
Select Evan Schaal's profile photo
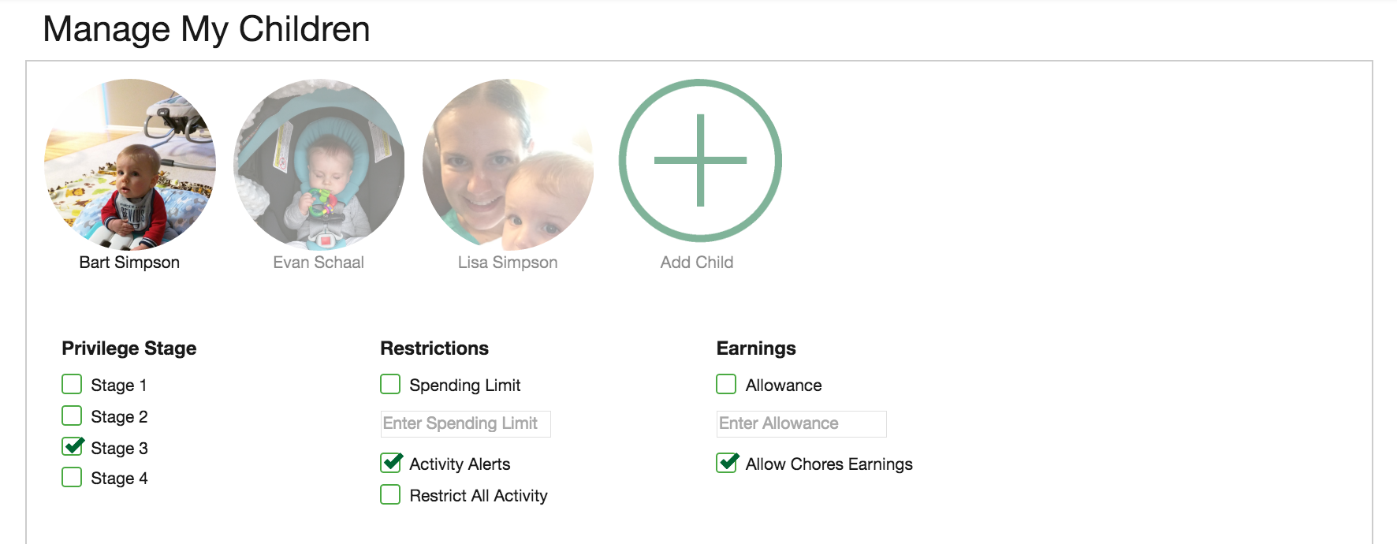point(319,164)
